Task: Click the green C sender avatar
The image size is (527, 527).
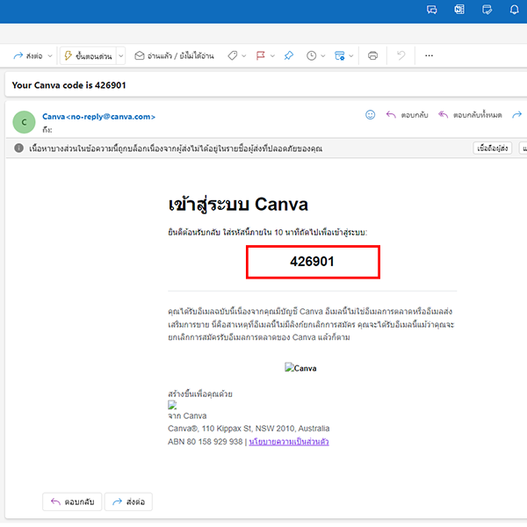Action: coord(24,122)
